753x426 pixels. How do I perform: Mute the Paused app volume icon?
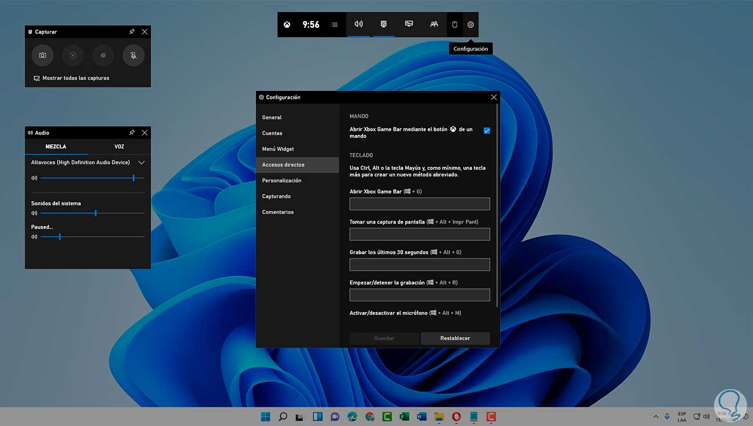pyautogui.click(x=34, y=237)
